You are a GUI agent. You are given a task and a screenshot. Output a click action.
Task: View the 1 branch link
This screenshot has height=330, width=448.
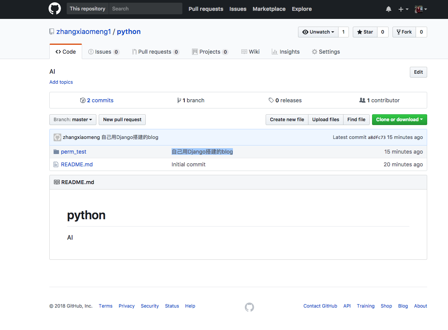point(190,100)
